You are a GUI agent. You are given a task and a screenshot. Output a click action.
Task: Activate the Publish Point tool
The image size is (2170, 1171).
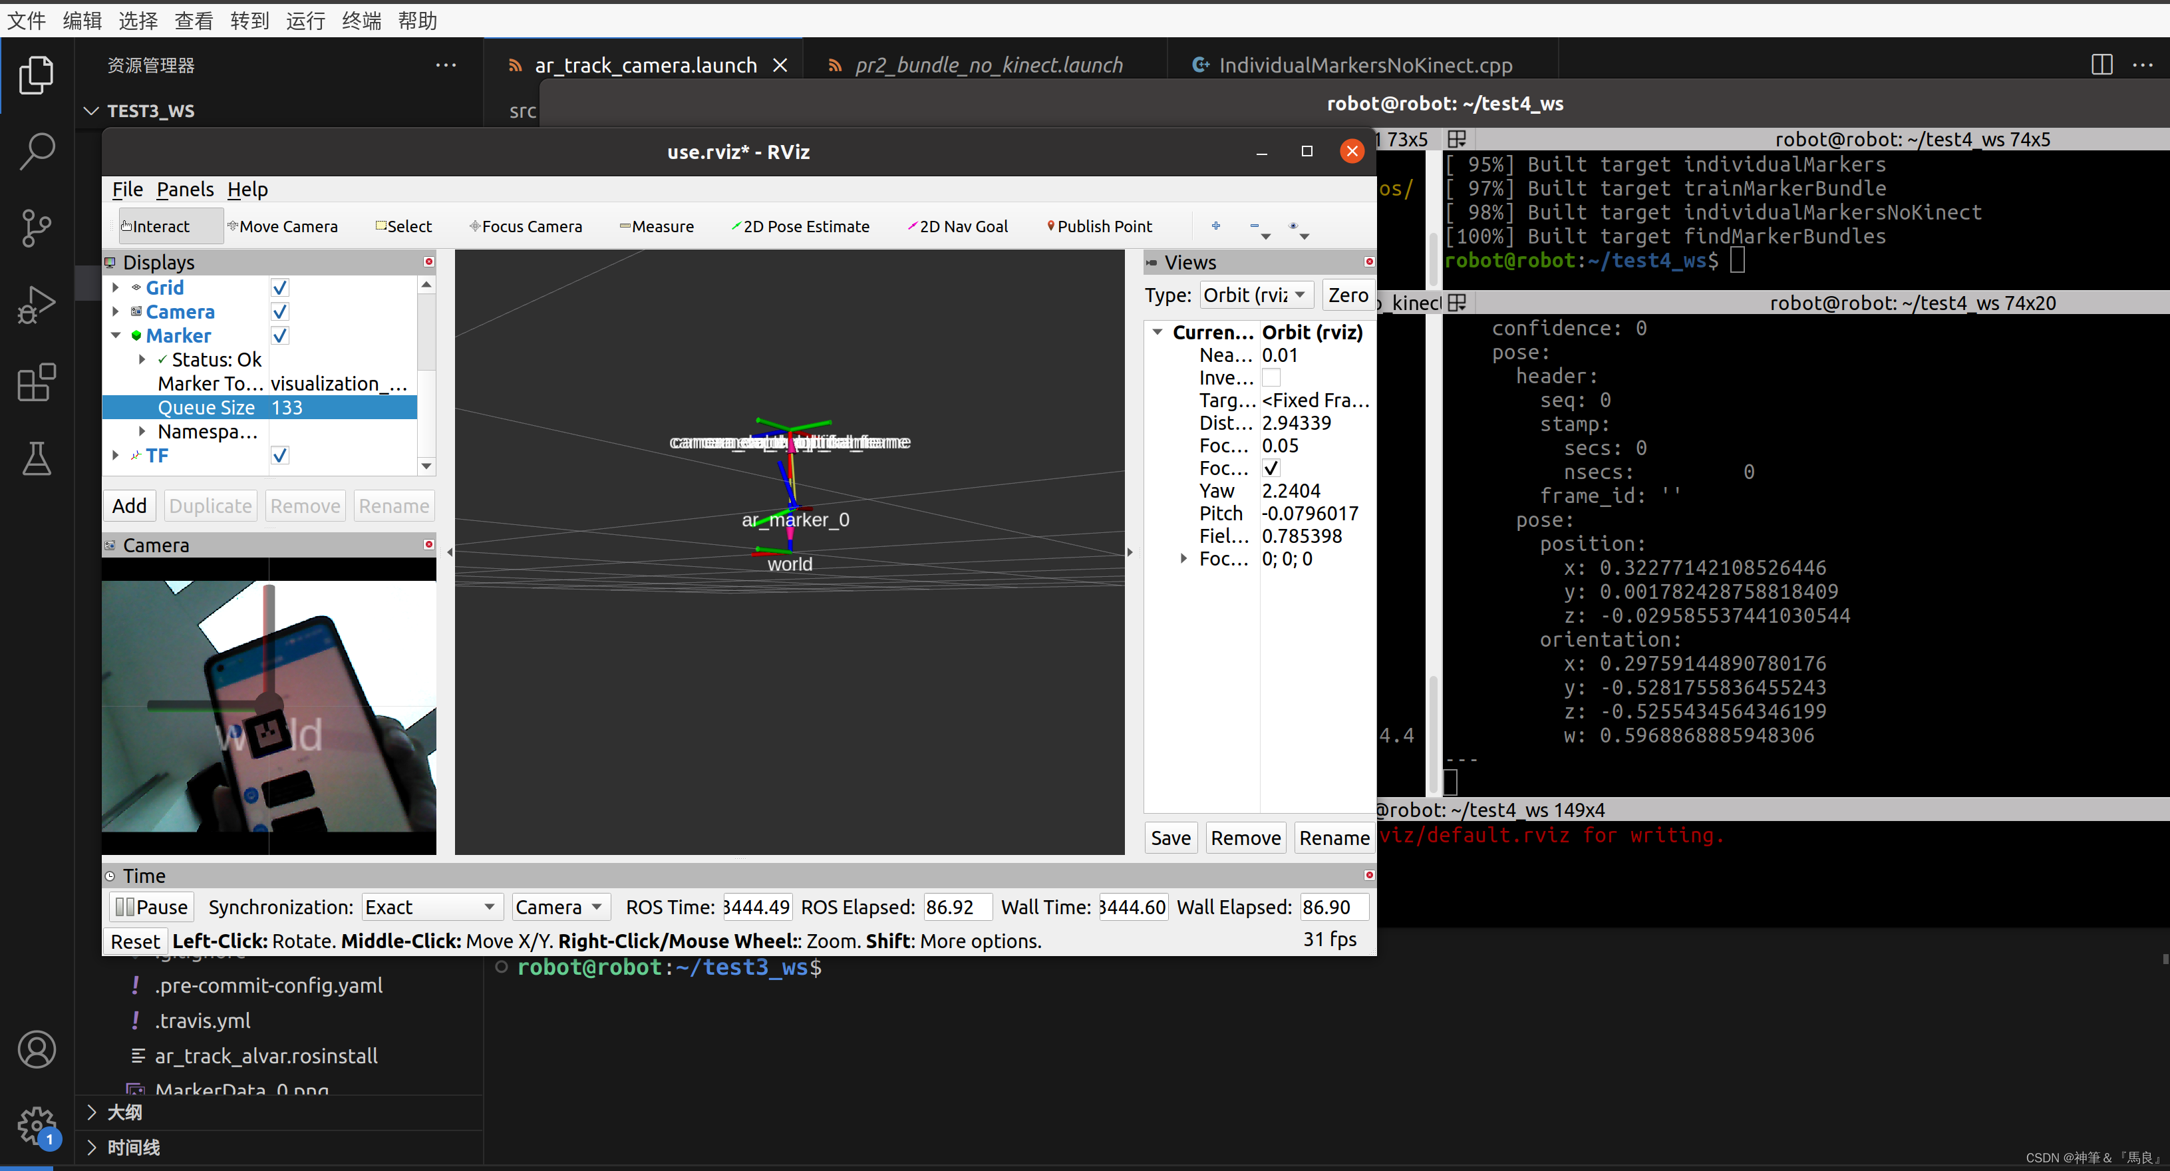[1100, 226]
